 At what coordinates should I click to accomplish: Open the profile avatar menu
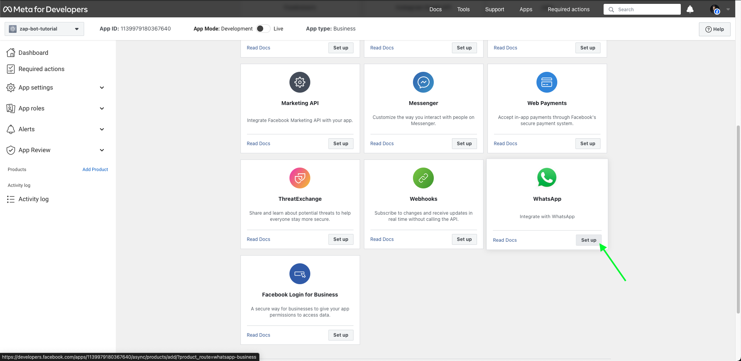(715, 9)
